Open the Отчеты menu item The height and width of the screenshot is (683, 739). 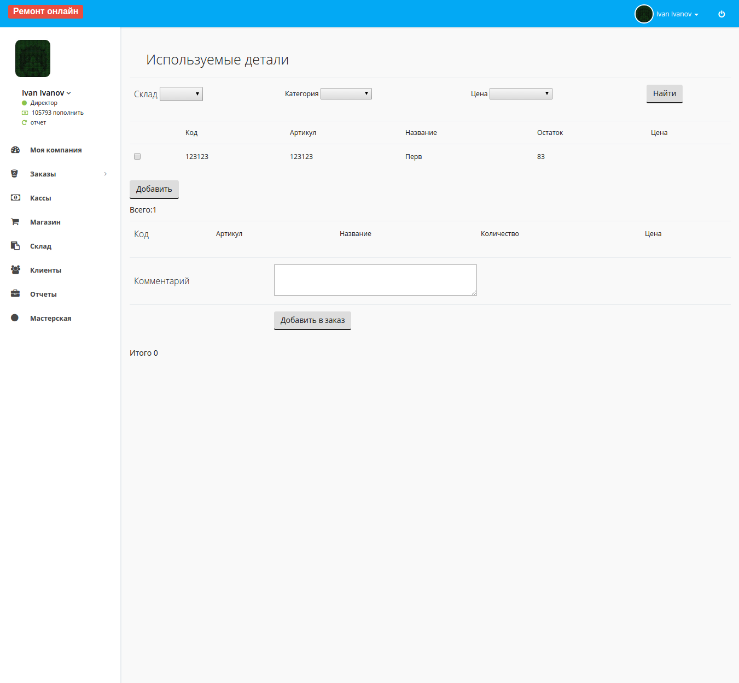(43, 294)
